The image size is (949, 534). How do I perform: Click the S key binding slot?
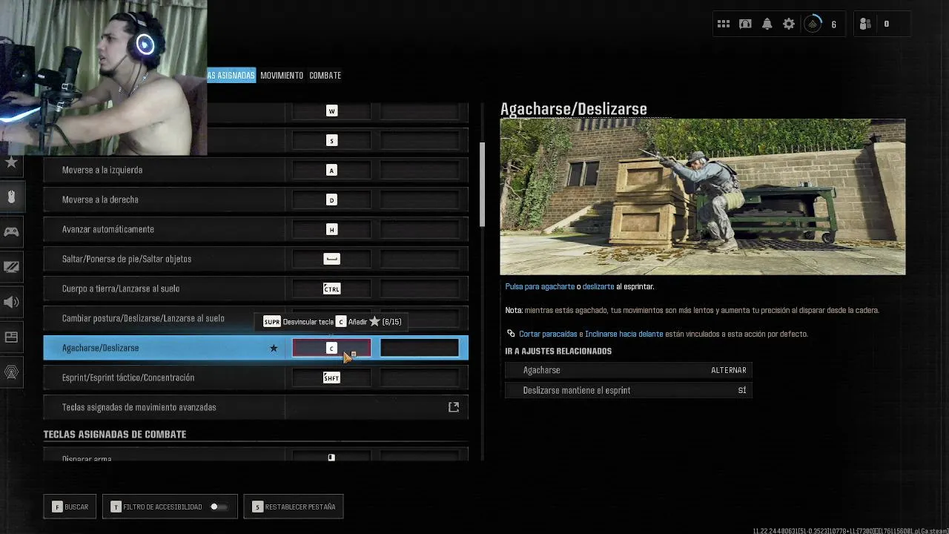point(331,140)
